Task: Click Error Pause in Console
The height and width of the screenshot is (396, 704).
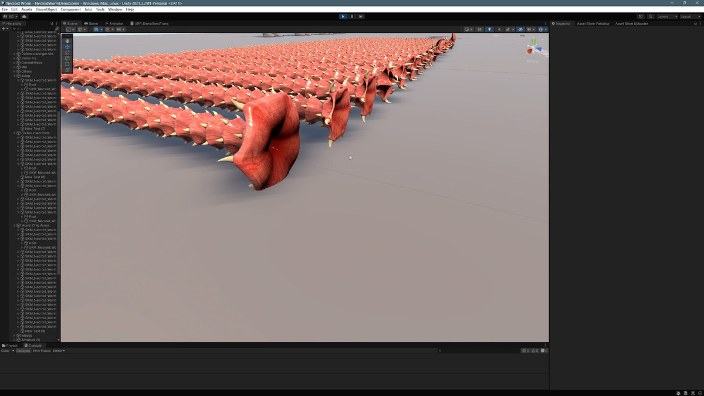Action: pos(41,351)
